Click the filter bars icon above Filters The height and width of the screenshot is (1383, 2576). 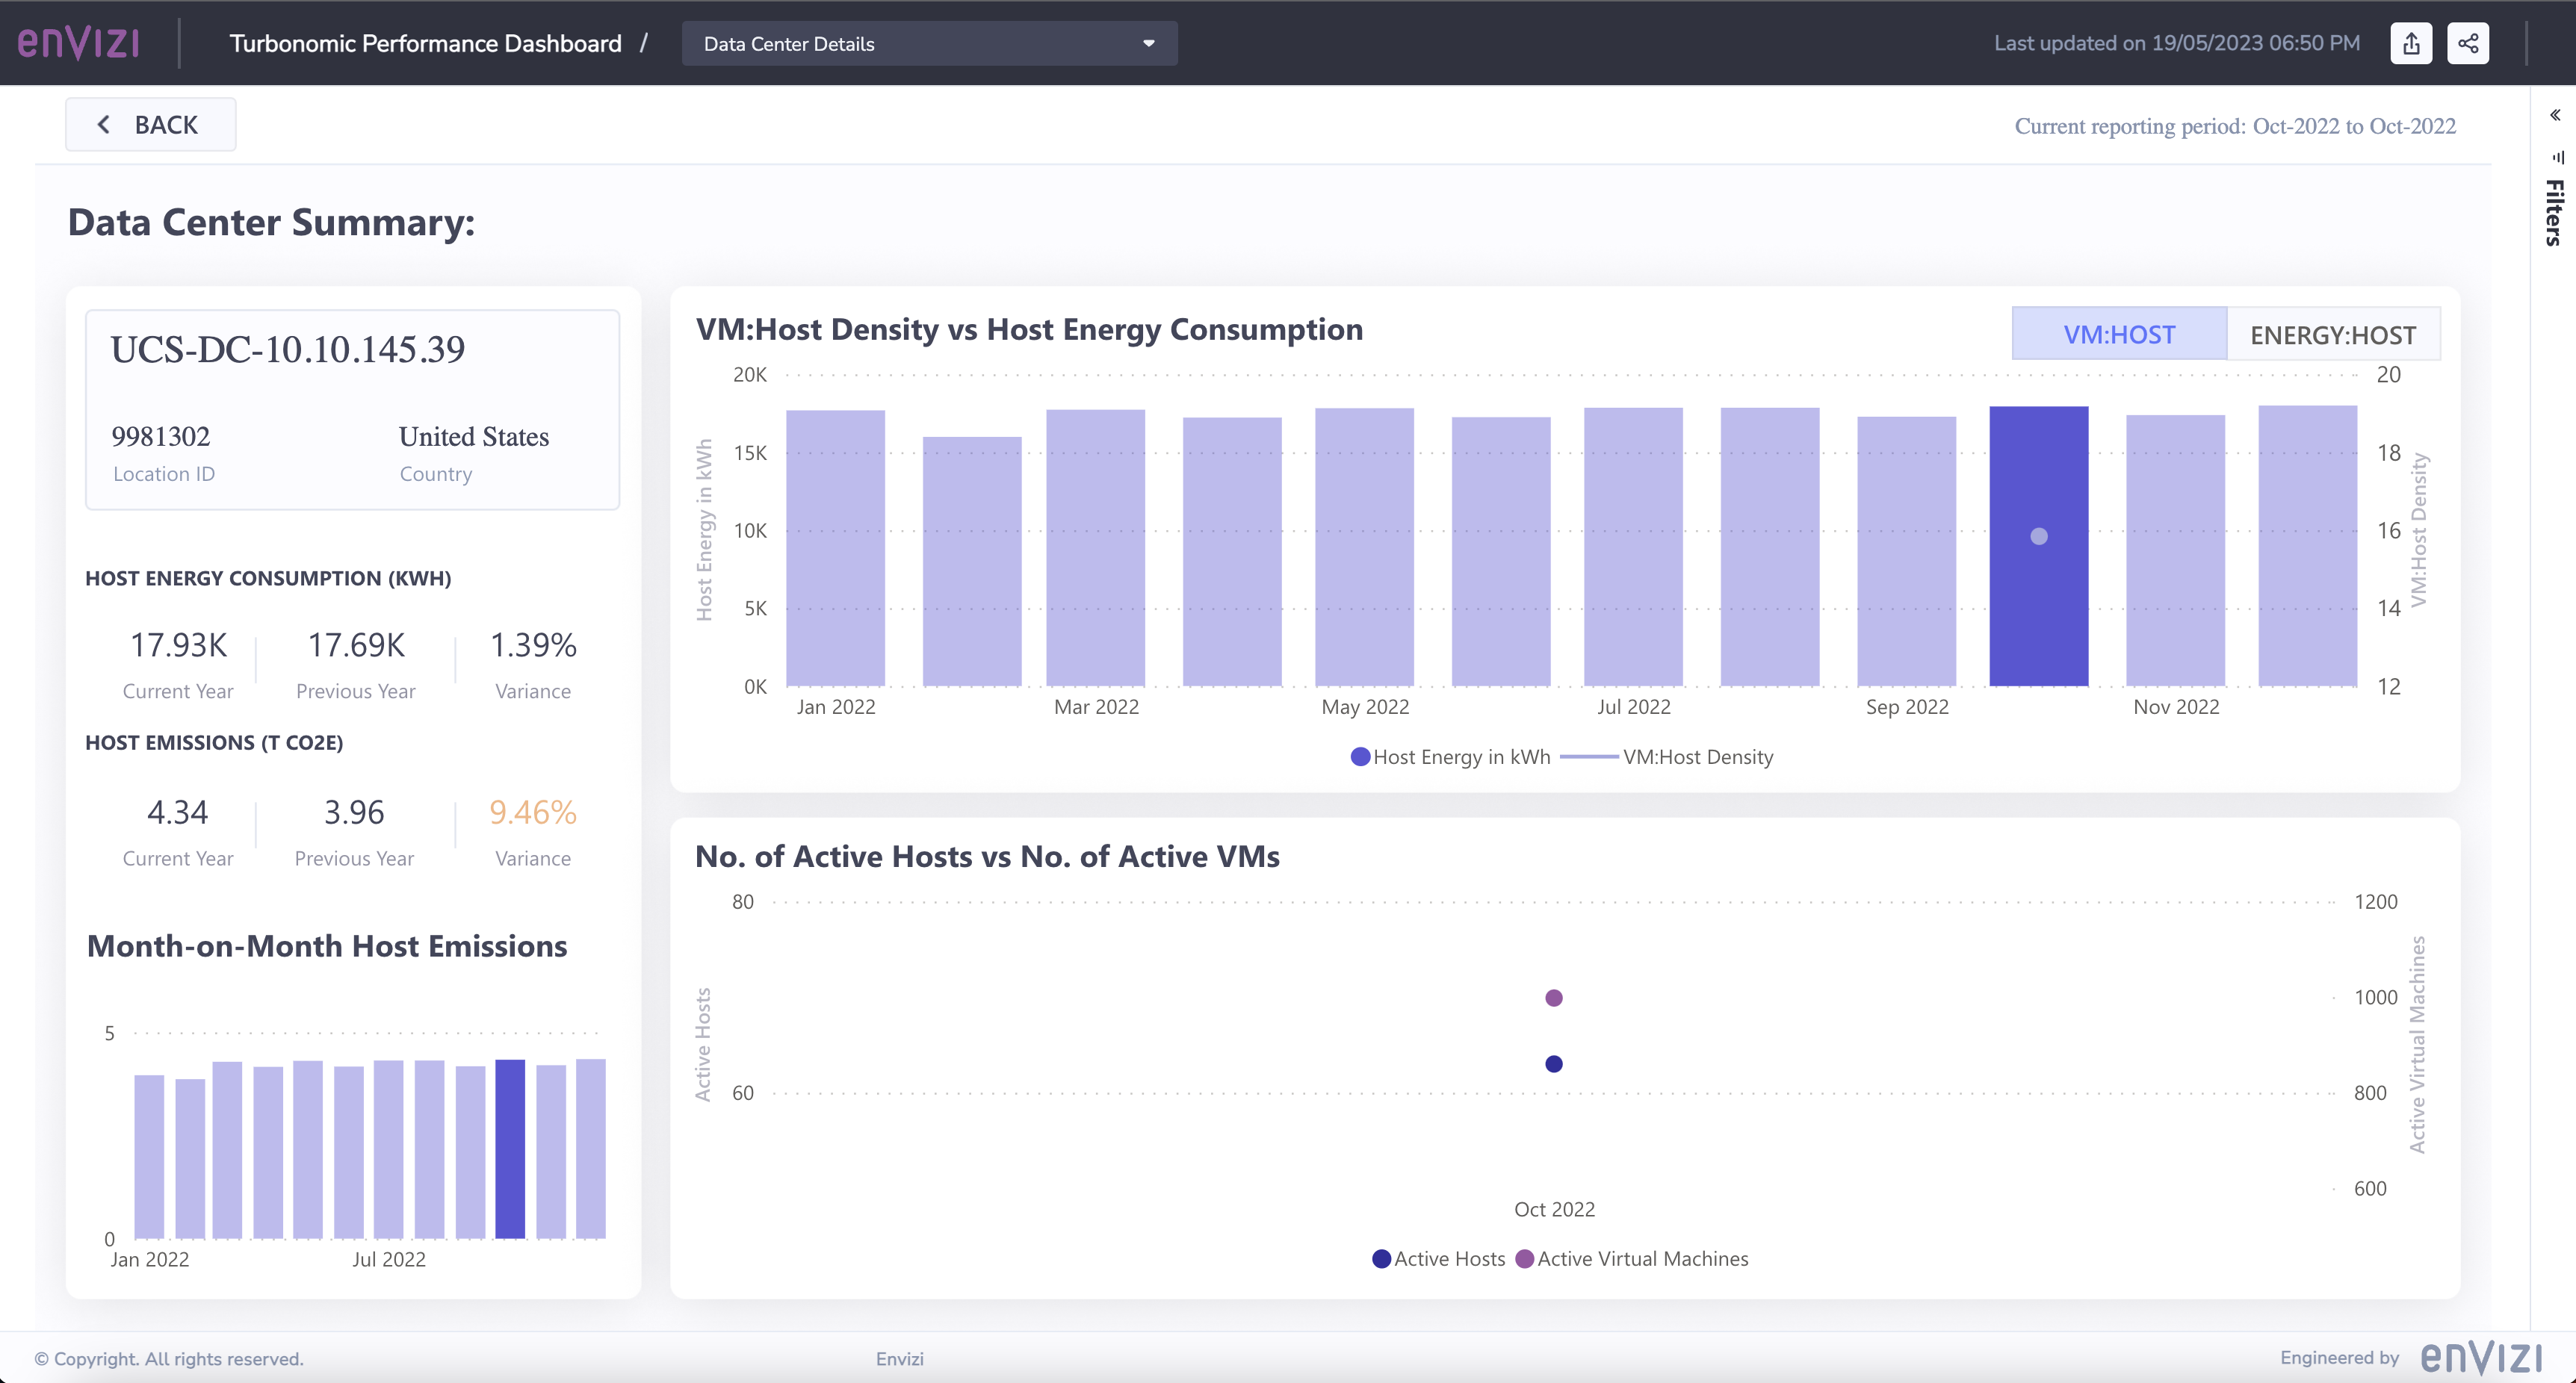tap(2557, 157)
